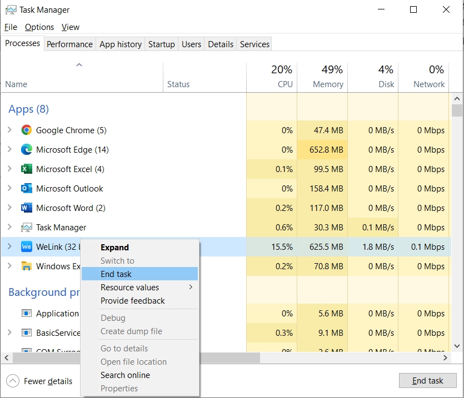Viewport: 464px width, 398px height.
Task: Switch to the App history tab
Action: 121,44
